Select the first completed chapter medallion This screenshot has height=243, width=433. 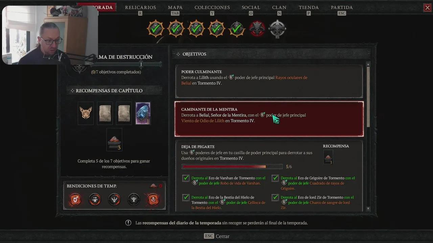[x=156, y=29]
